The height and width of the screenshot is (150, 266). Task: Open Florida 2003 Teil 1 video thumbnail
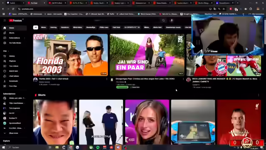[70, 55]
